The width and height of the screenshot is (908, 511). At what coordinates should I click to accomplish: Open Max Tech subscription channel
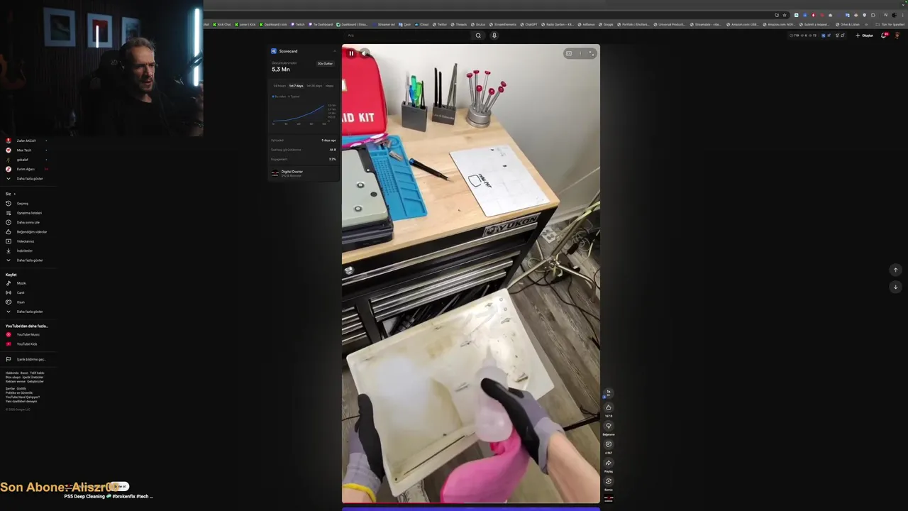pyautogui.click(x=24, y=150)
